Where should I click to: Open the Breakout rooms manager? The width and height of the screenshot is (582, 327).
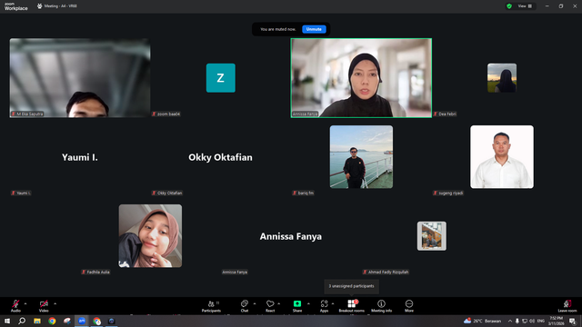pos(352,306)
